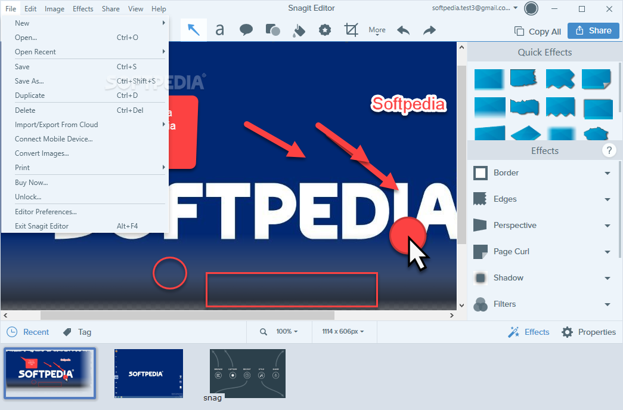Click the Filters effect icon
Viewport: 623px width, 410px height.
pyautogui.click(x=481, y=304)
